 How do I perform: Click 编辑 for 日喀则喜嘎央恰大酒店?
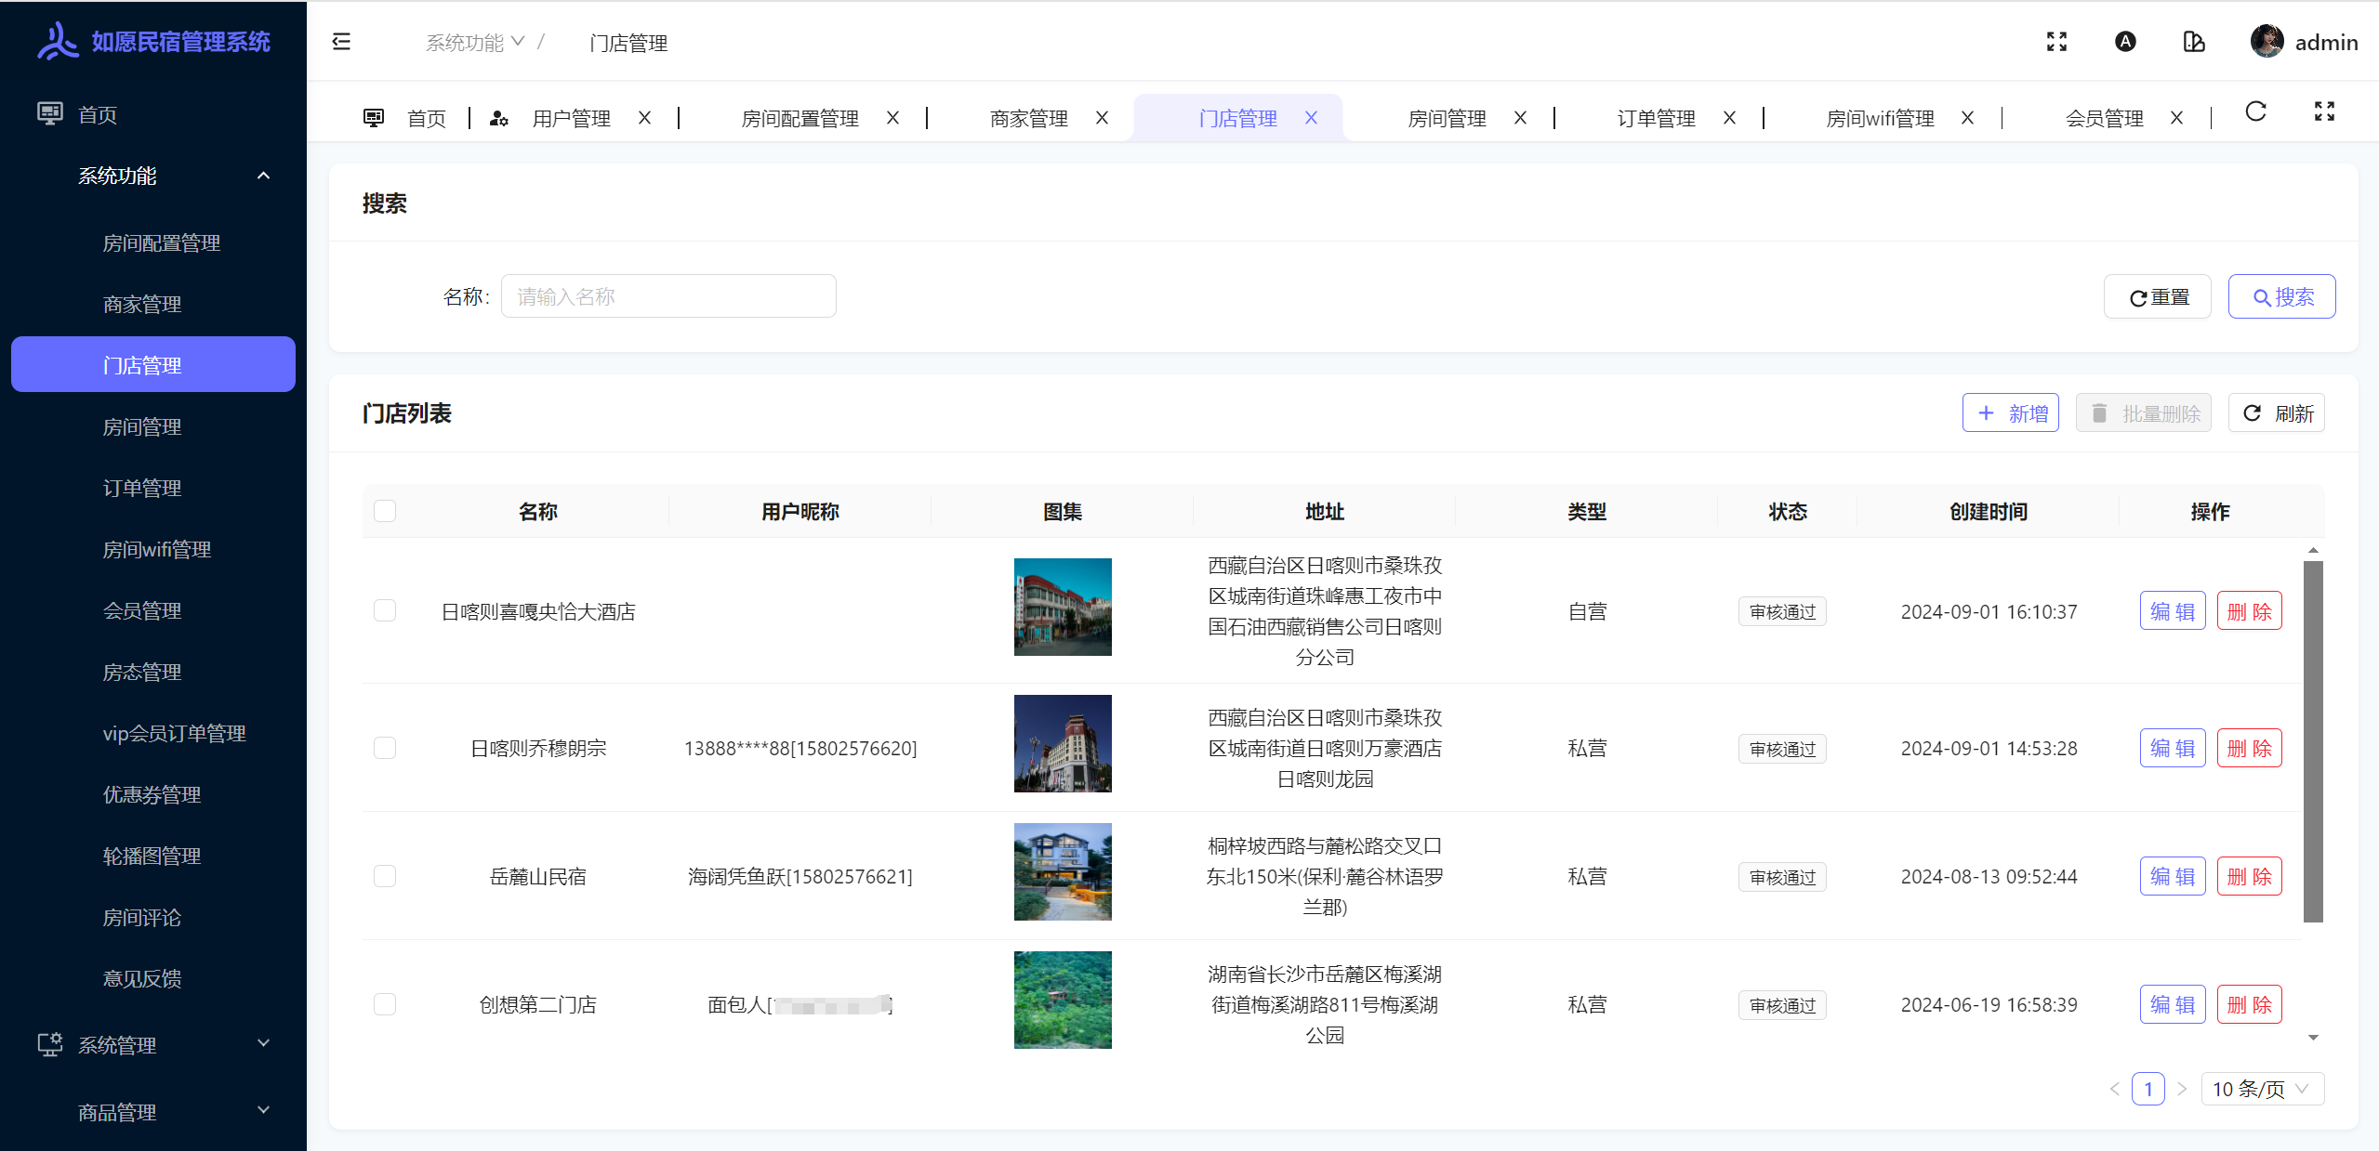point(2172,611)
